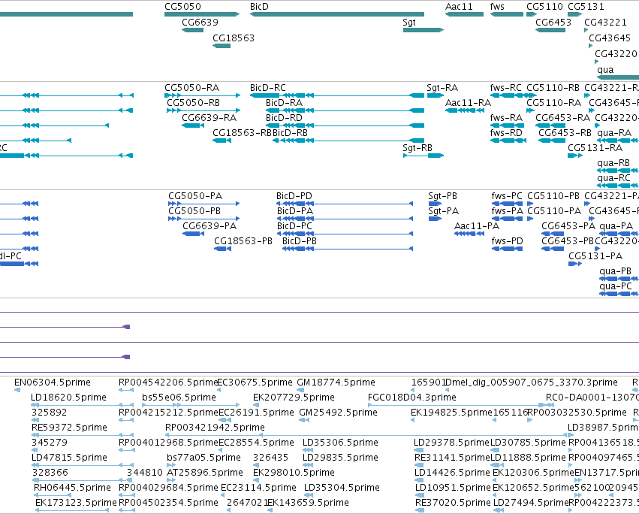Screen dimensions: 639x514
Task: Click the CG43645 gene label
Action: point(610,38)
